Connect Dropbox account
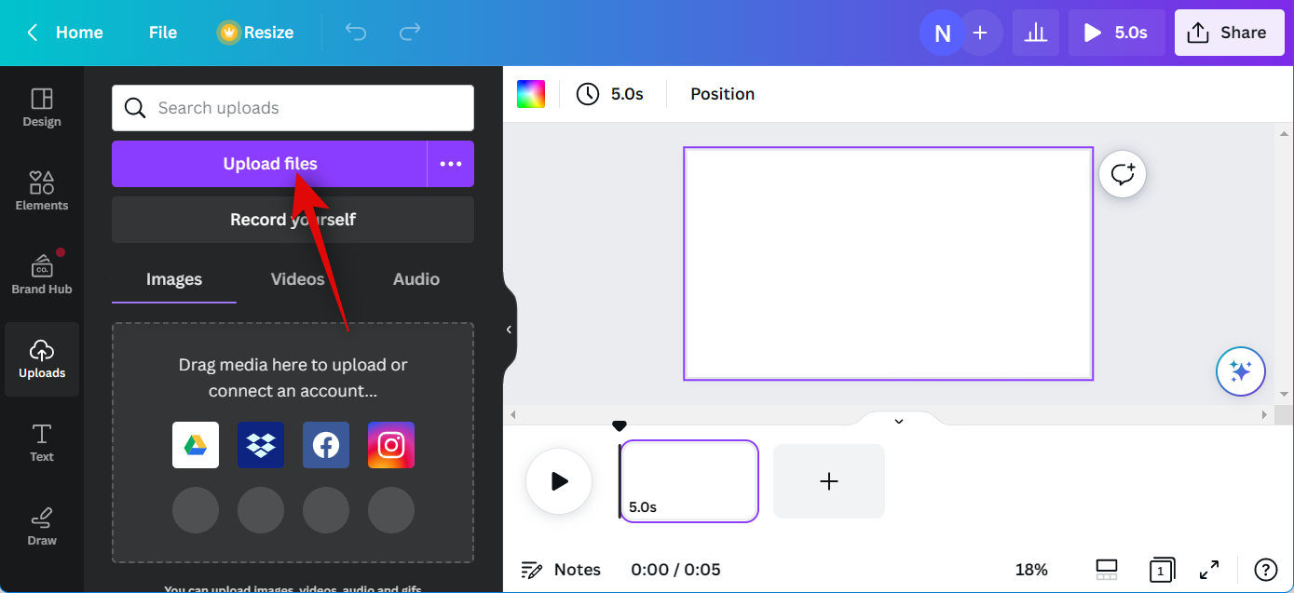1294x593 pixels. [x=261, y=445]
